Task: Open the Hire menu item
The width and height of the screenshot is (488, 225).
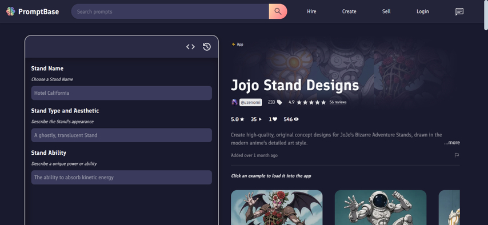Action: point(311,11)
